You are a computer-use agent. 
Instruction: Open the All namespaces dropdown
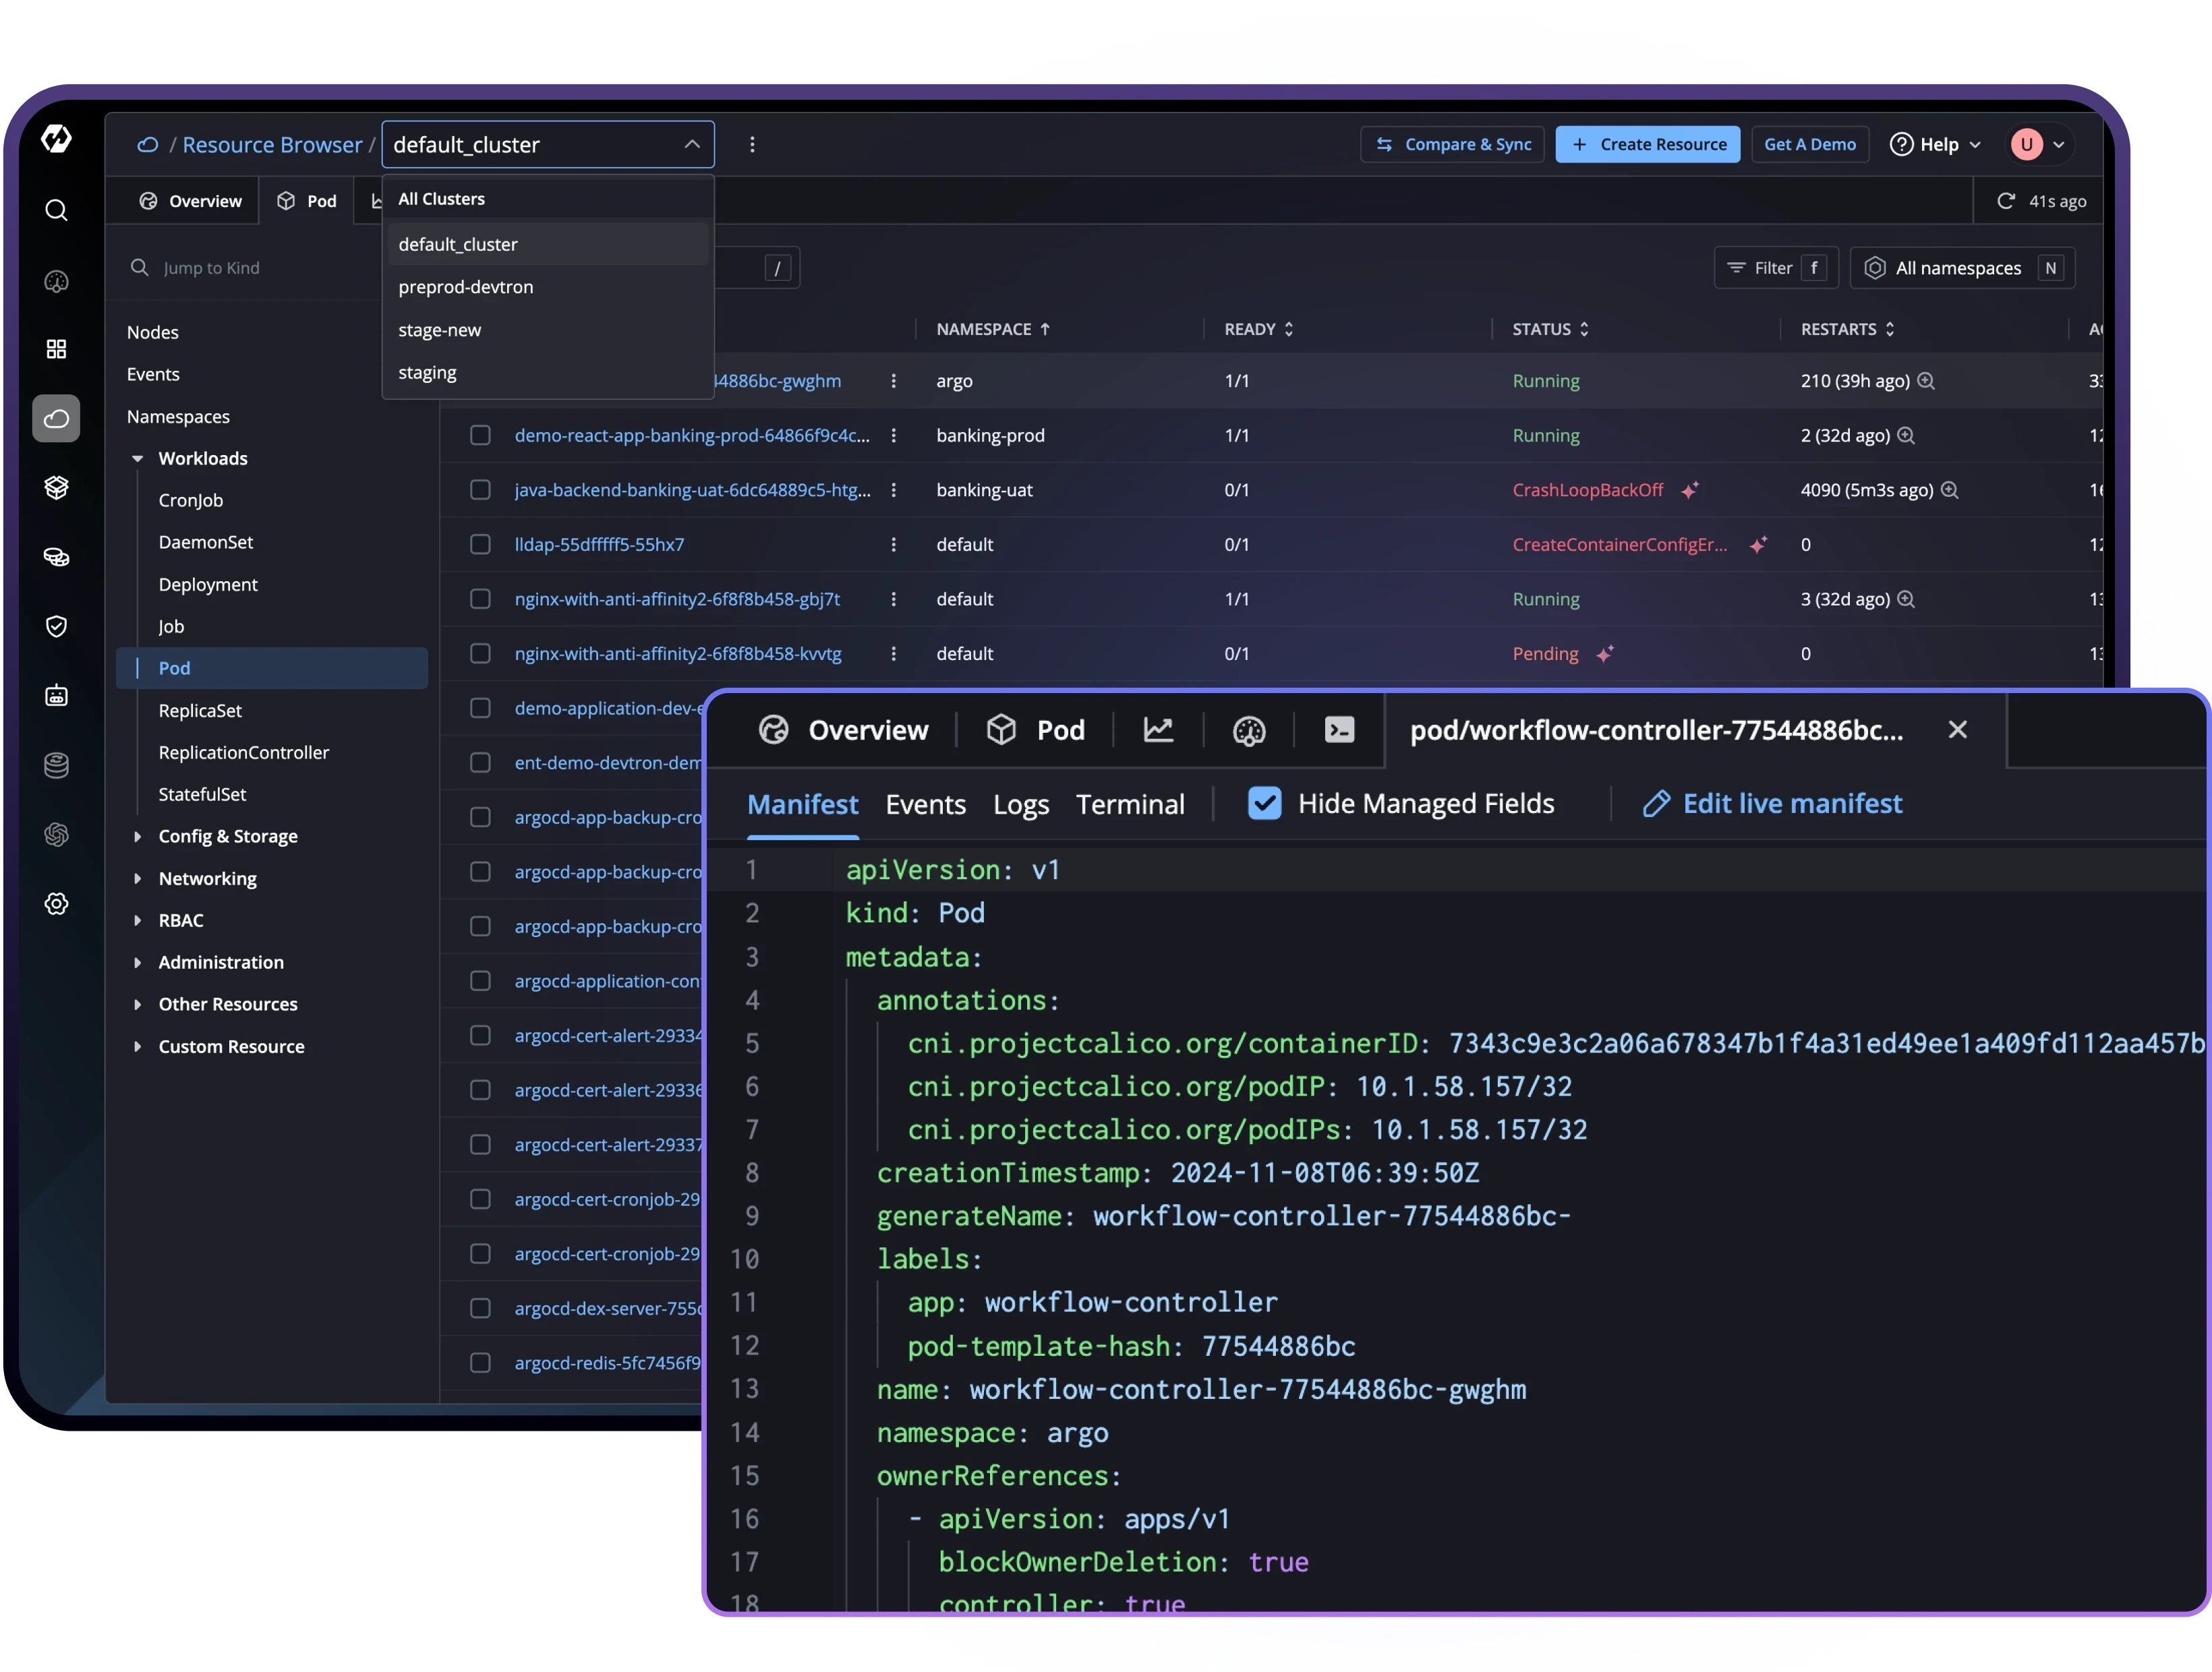coord(1961,268)
